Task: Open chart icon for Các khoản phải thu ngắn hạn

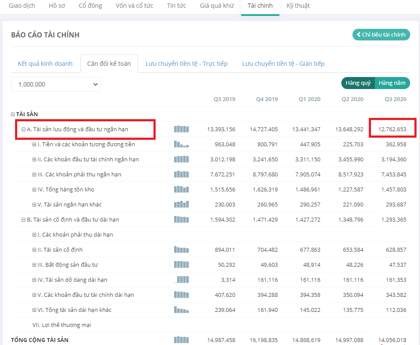Action: (181, 174)
